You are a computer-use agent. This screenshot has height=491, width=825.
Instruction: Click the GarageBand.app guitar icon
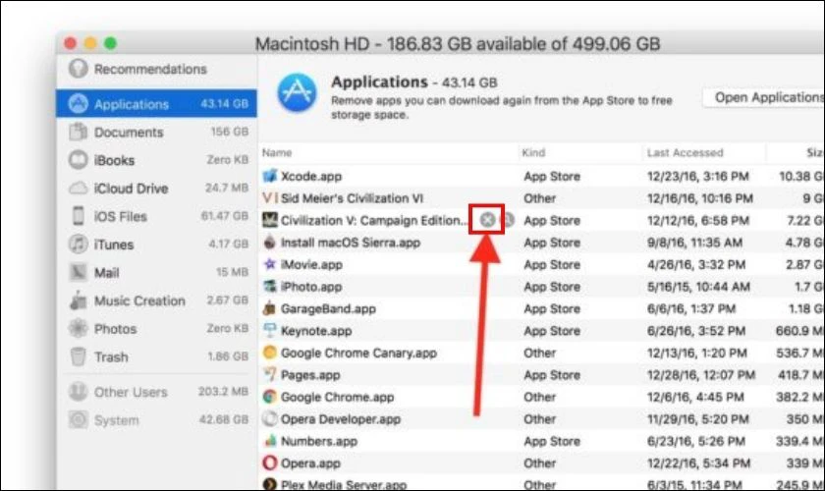[270, 308]
